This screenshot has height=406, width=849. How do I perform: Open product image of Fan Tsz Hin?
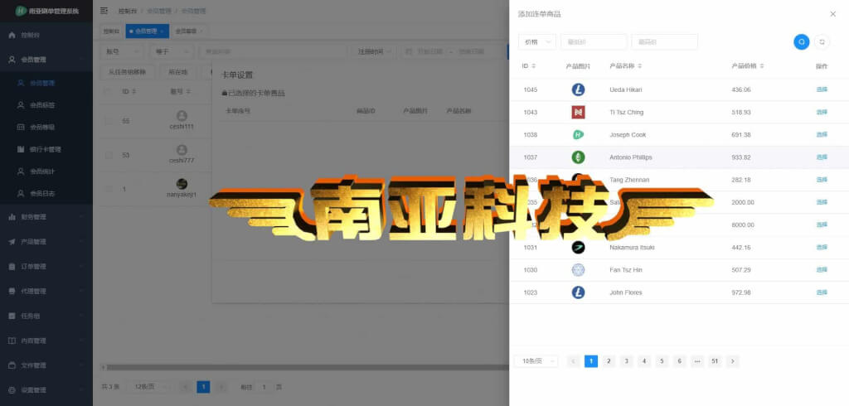(578, 270)
